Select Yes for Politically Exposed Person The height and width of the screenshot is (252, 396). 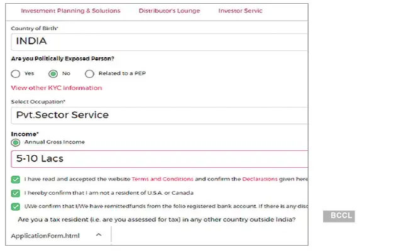point(16,74)
